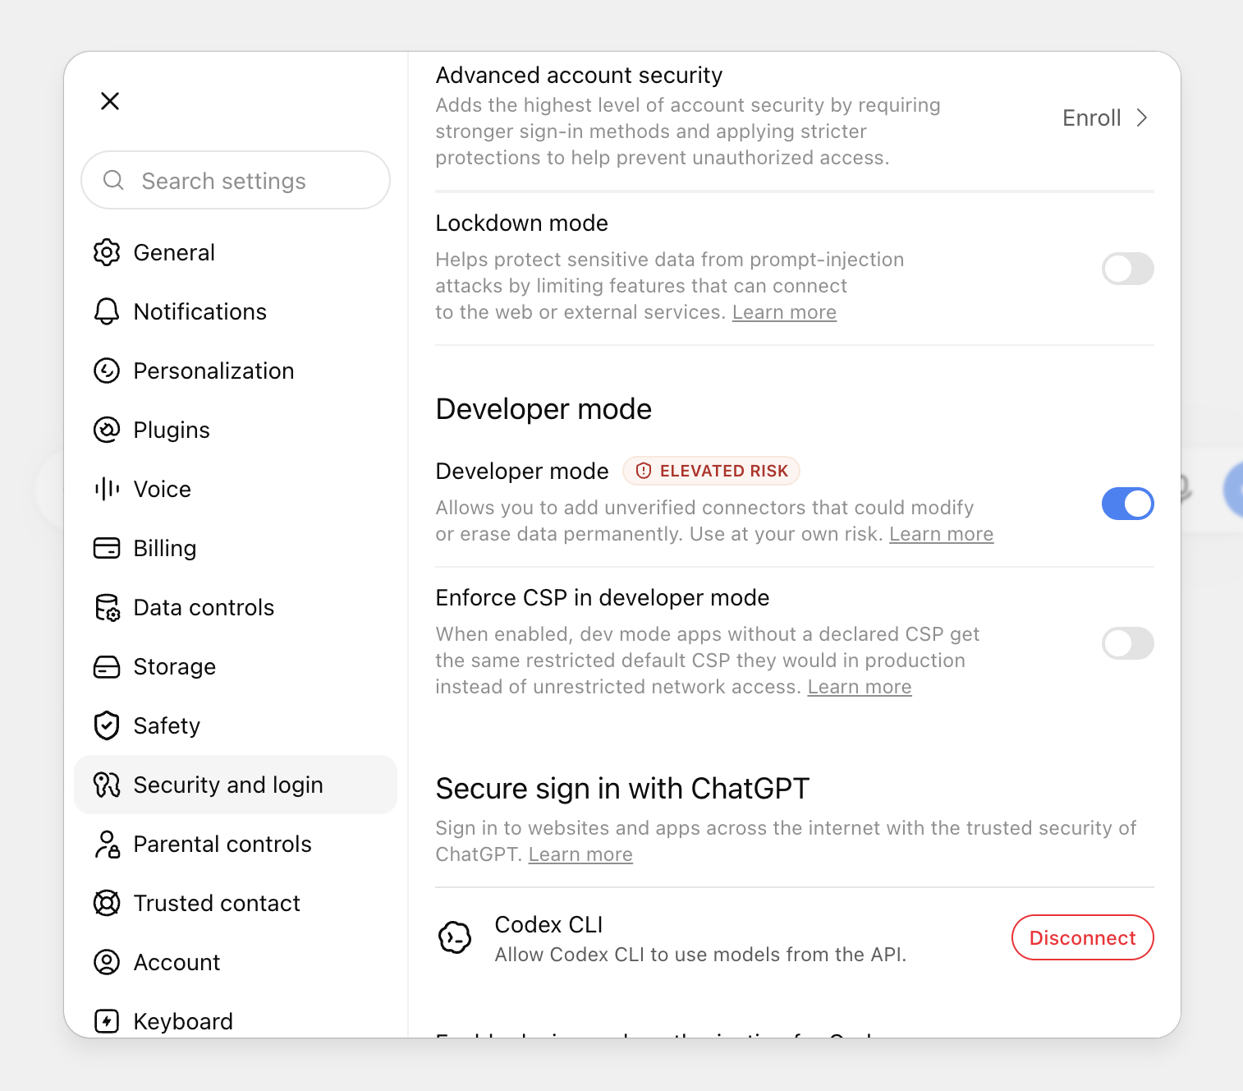Open Data controls via database icon
1243x1091 pixels.
[107, 607]
